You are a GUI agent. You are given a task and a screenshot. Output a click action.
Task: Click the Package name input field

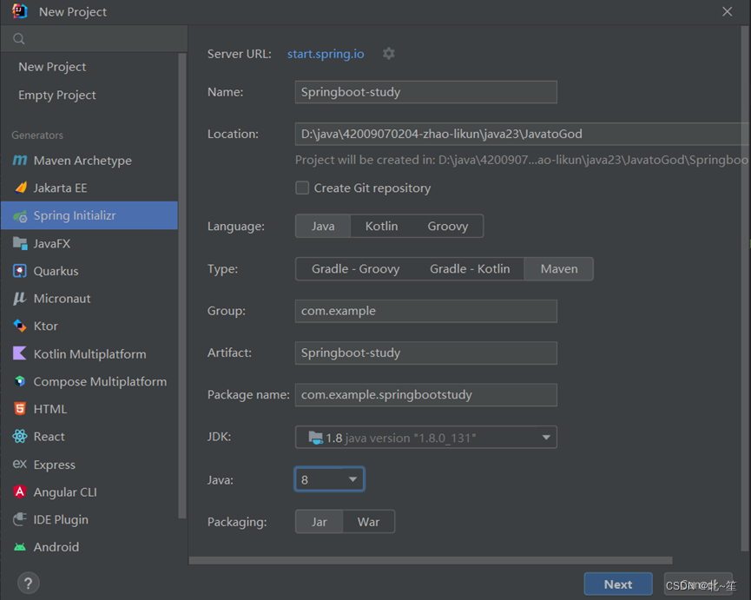(425, 395)
